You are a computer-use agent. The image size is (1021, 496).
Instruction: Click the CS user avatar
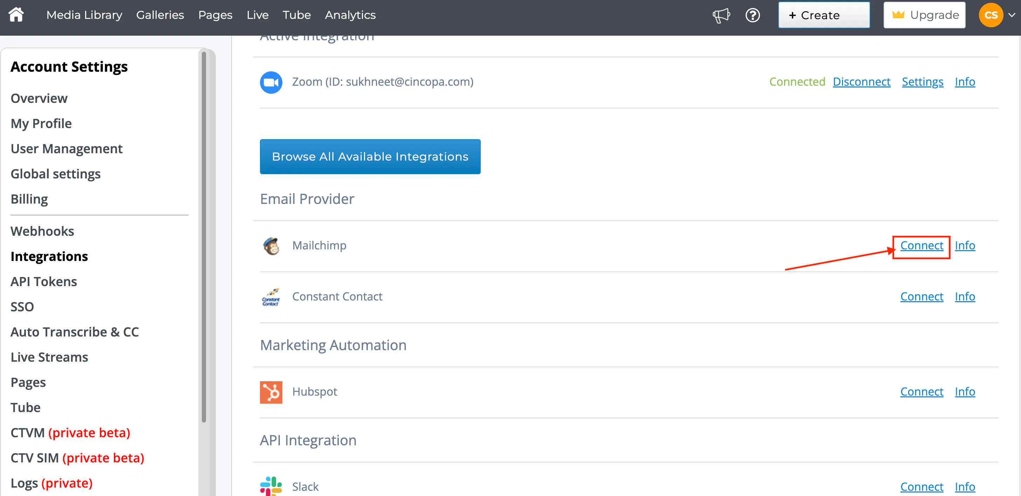tap(991, 15)
